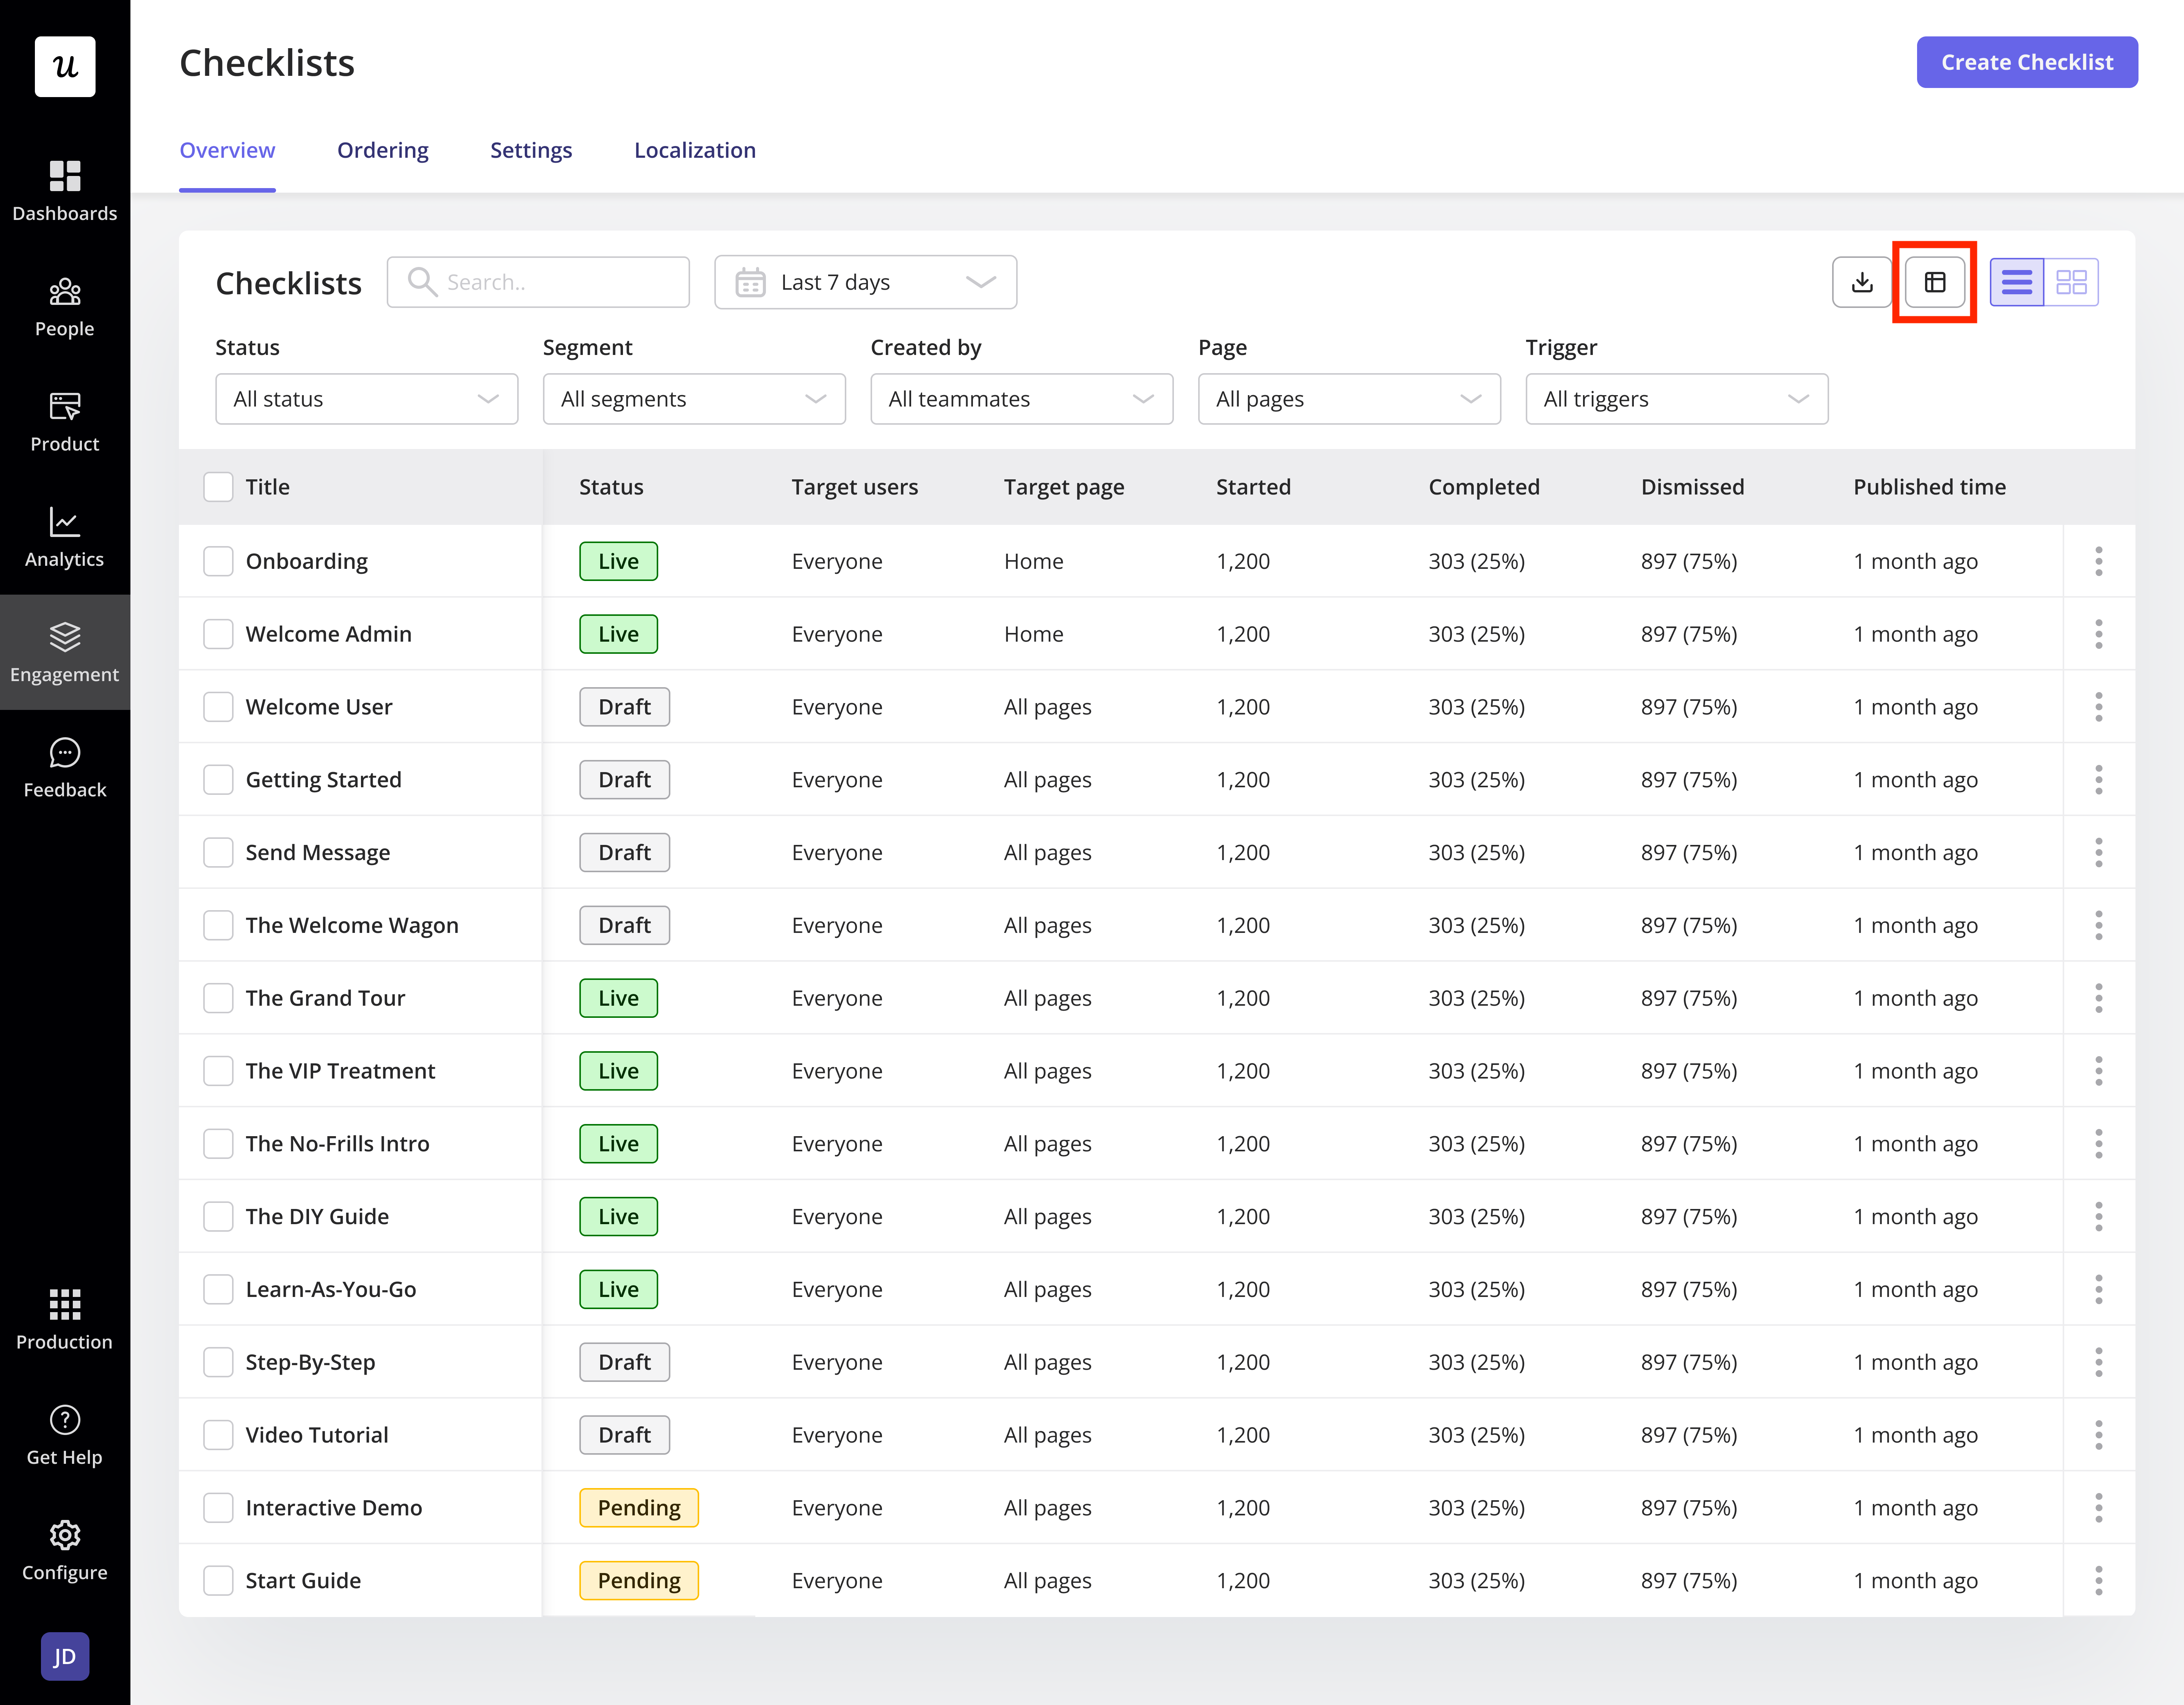
Task: Select the Engagement sidebar item
Action: click(x=65, y=652)
